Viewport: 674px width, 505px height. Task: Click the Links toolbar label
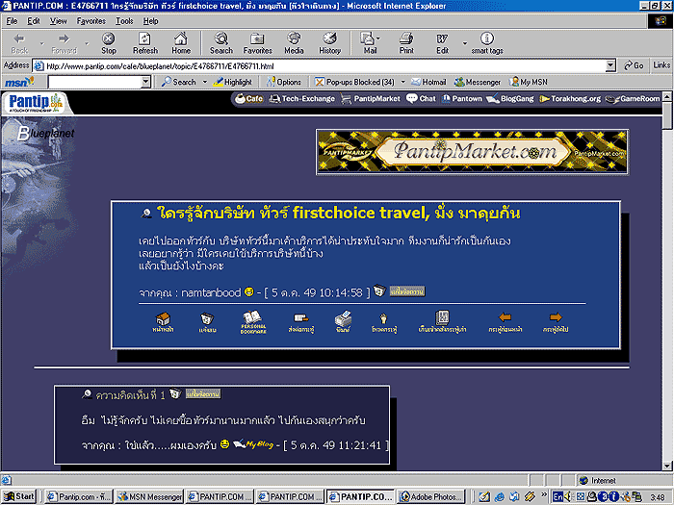[661, 65]
